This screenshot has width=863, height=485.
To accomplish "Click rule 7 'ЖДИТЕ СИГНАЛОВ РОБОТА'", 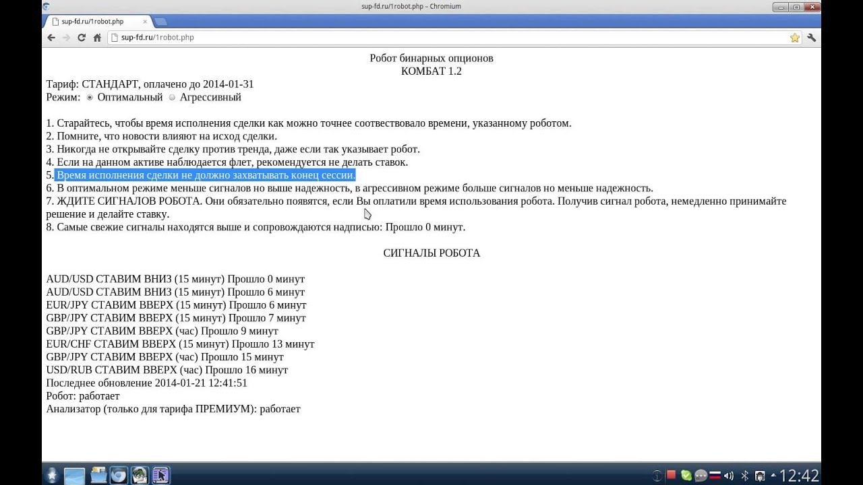I will point(416,207).
